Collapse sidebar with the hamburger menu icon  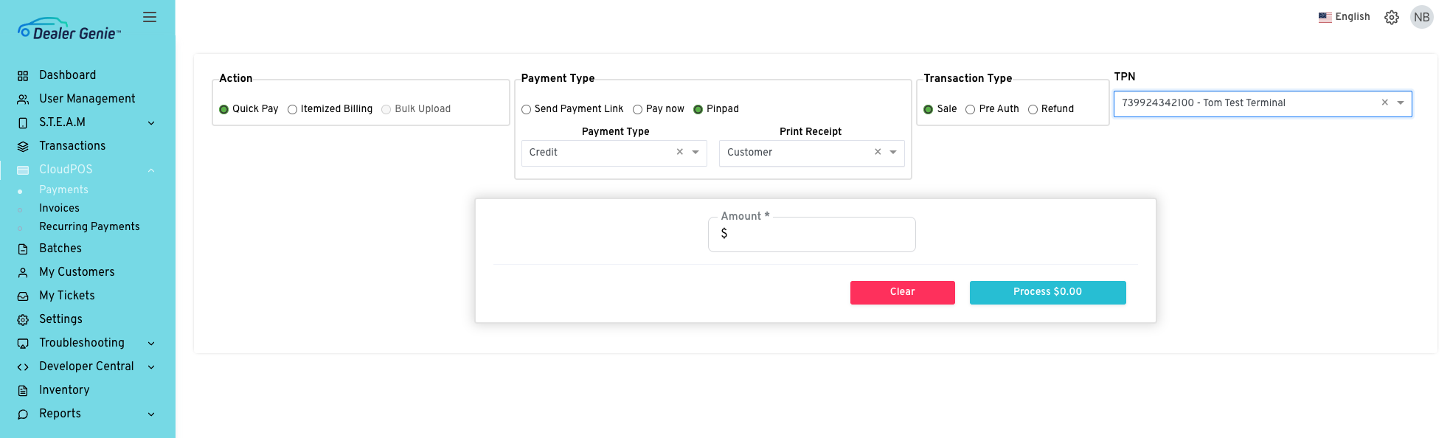coord(150,17)
